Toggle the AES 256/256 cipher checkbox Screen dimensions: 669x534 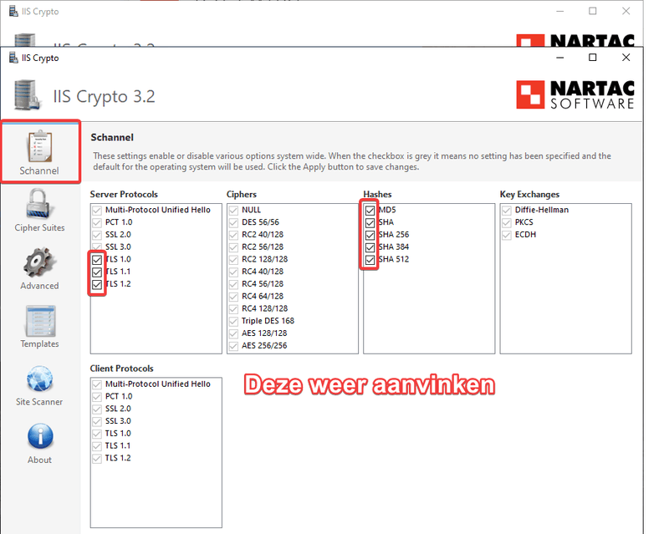(x=233, y=346)
